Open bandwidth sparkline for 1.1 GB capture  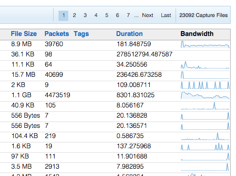[205, 95]
